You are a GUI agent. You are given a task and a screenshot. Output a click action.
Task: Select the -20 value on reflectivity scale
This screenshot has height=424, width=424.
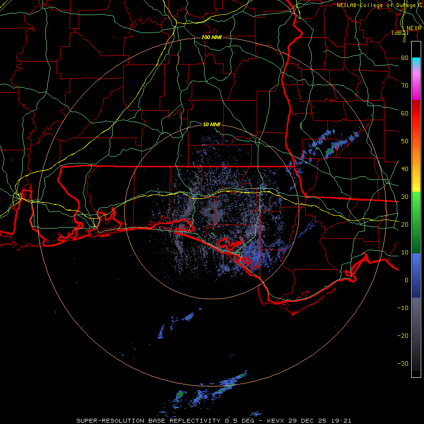click(x=403, y=335)
